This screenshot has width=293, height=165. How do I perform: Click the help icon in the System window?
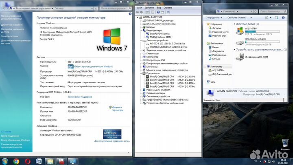[x=130, y=14]
